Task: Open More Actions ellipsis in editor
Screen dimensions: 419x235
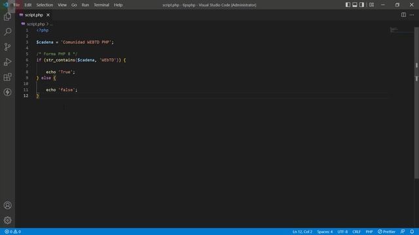Action: (412, 15)
